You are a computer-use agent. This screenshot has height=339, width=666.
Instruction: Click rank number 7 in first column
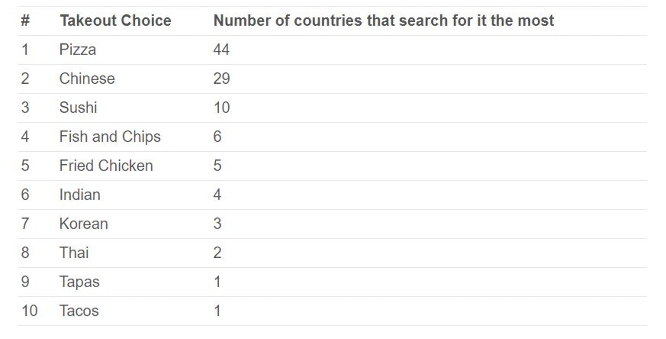point(25,223)
